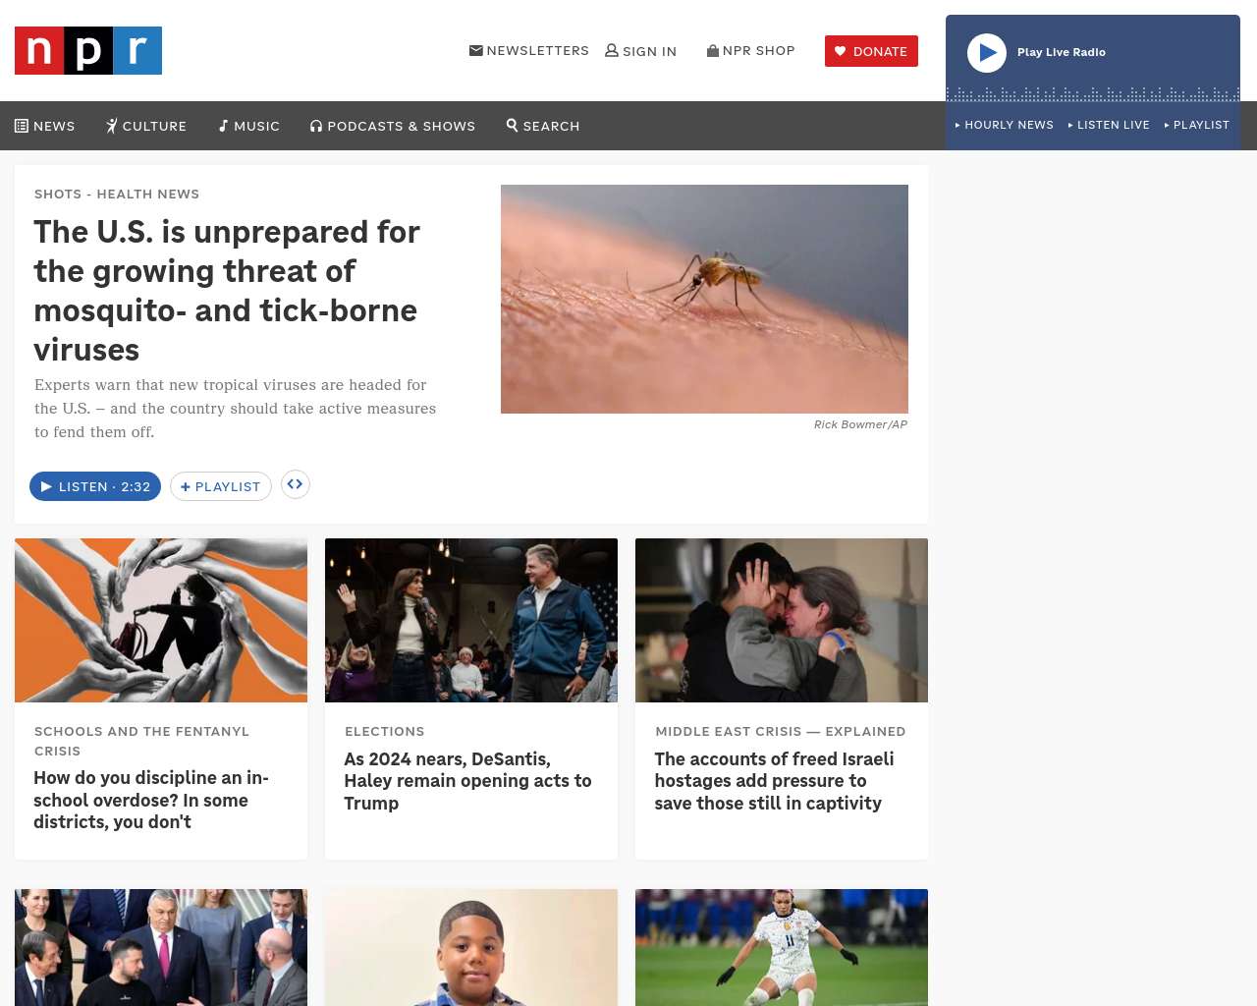Screen dimensions: 1257x1006
Task: Click the Donate heart button
Action: 871,51
